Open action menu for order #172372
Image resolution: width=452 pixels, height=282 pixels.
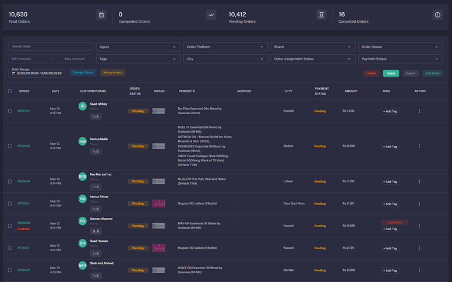click(x=419, y=248)
